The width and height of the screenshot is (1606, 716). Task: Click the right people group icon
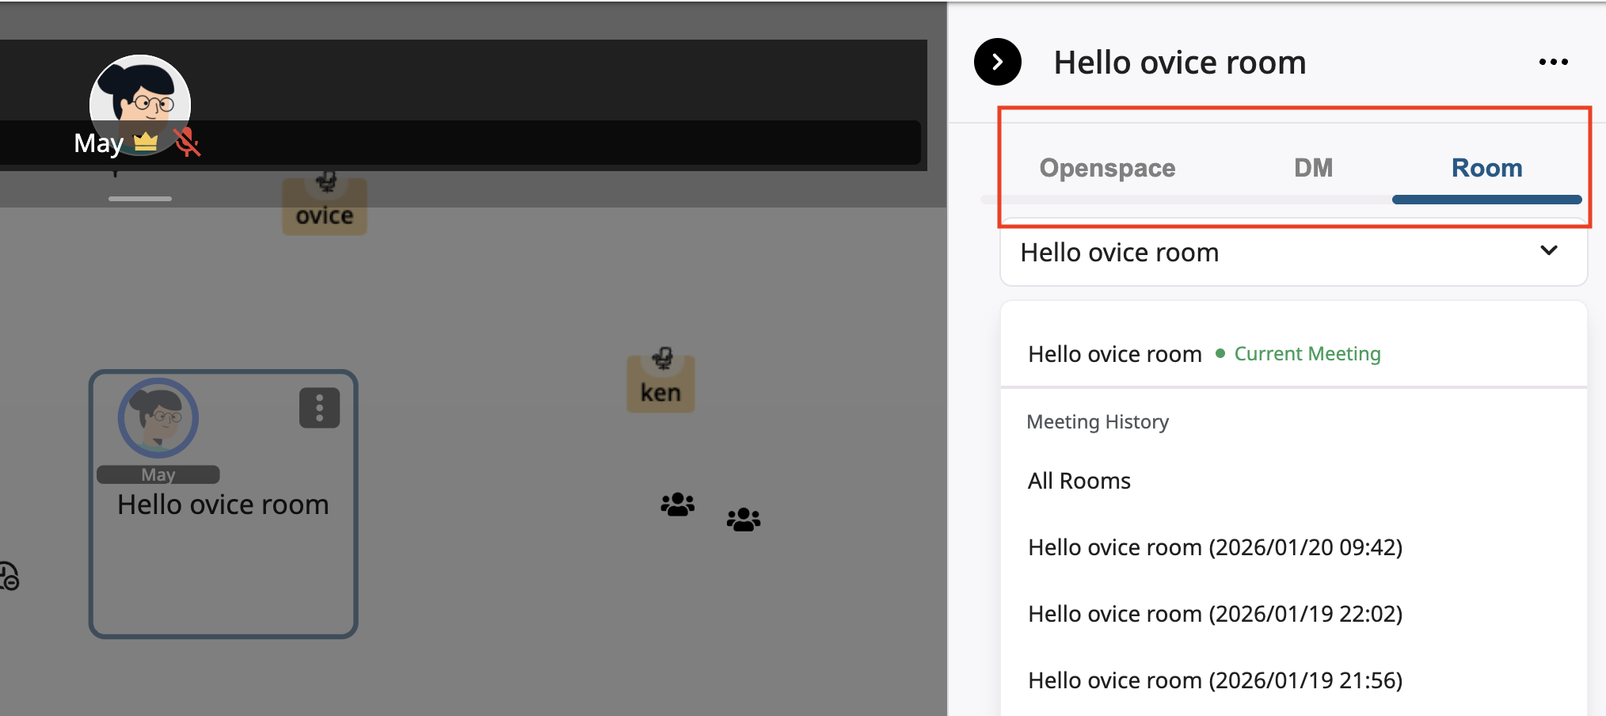pos(743,520)
